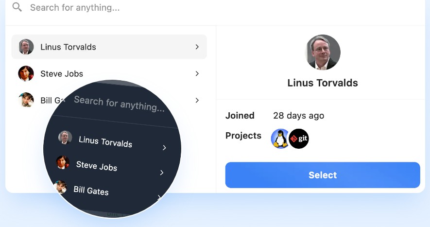Click Steve Jobs avatar in dark preview
The width and height of the screenshot is (430, 227).
point(63,162)
